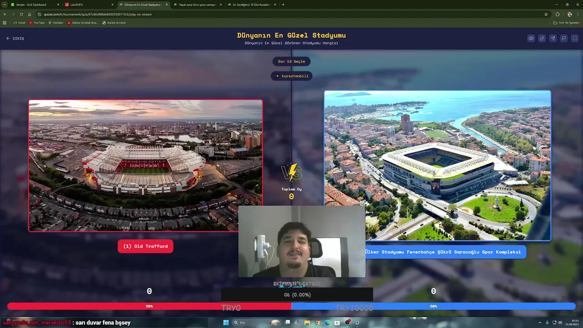Open the Adobe Acrobat Ana... bookmark

[82, 23]
